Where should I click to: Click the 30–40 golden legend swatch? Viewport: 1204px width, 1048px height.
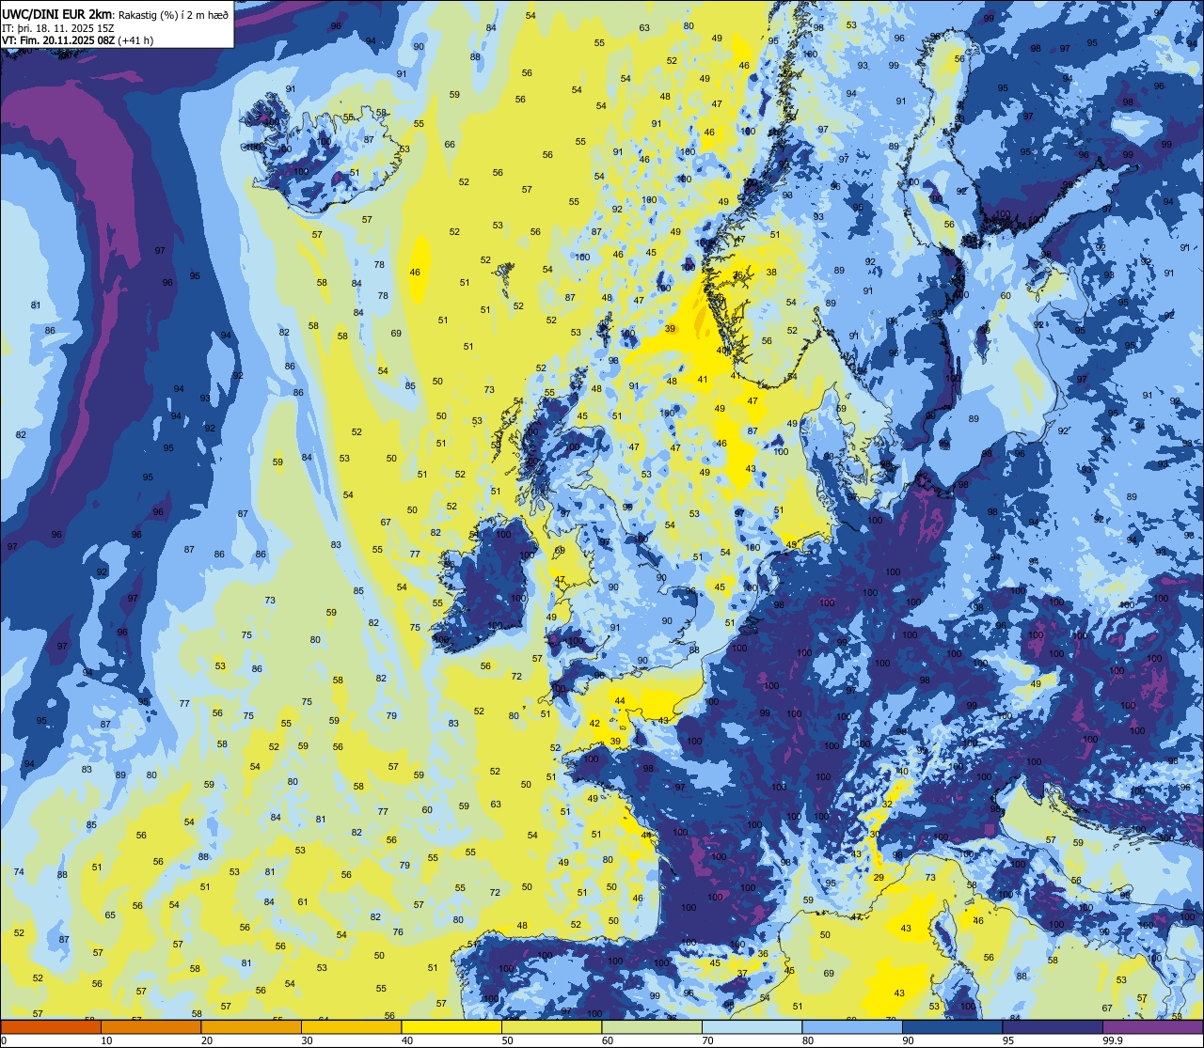[351, 1026]
